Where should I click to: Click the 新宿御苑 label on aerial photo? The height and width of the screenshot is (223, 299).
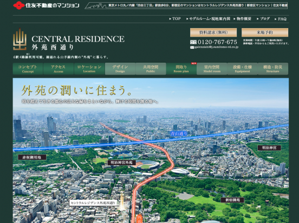pyautogui.click(x=232, y=200)
